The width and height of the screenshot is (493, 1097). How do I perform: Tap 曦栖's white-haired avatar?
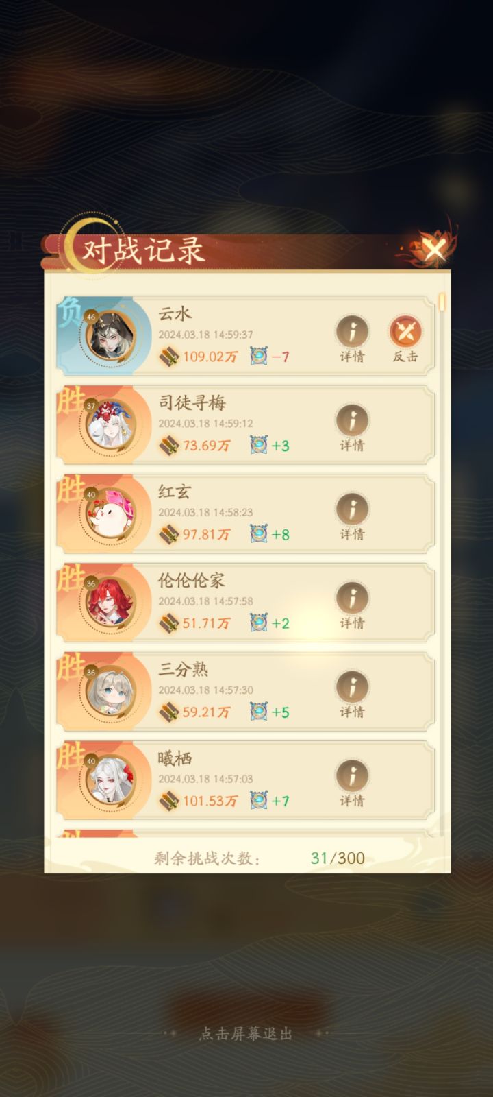(x=110, y=780)
